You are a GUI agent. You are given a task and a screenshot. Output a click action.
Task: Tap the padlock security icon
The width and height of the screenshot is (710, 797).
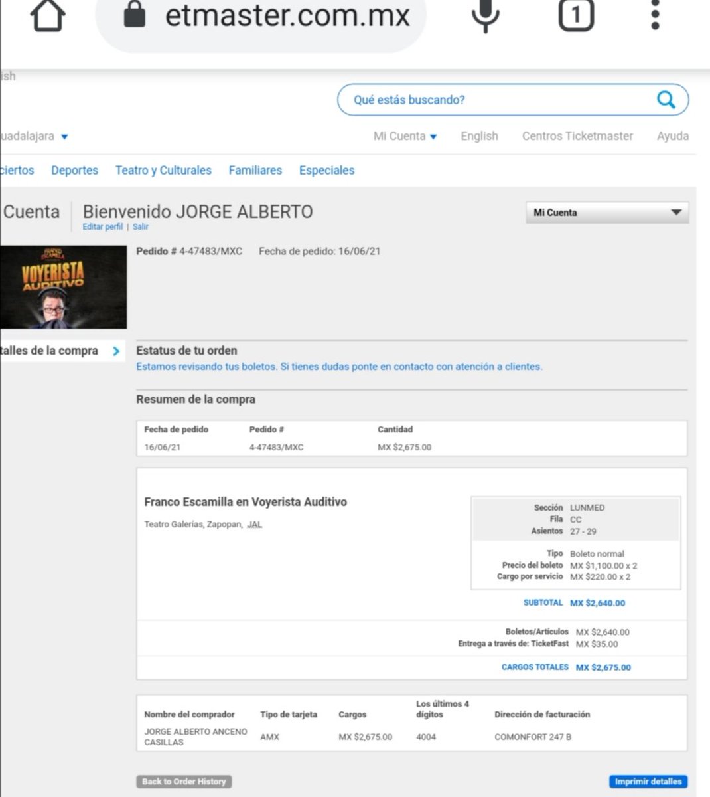point(135,15)
